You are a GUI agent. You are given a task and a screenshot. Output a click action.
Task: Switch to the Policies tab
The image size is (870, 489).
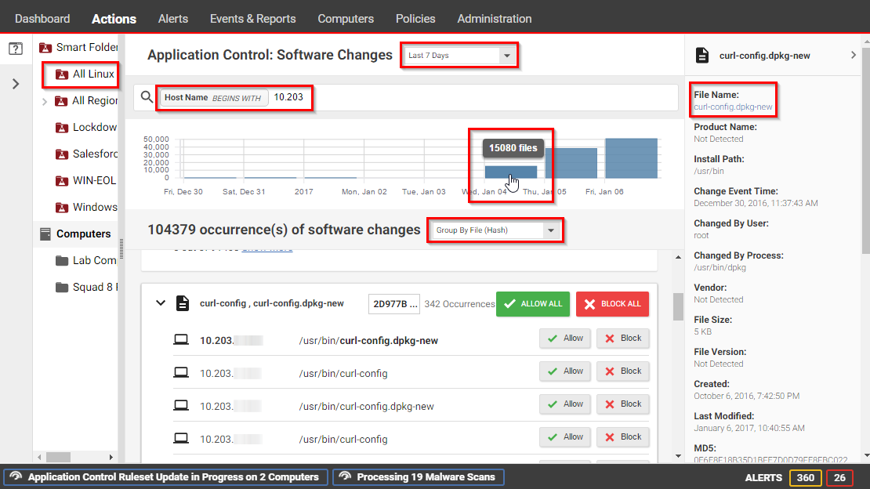(416, 19)
